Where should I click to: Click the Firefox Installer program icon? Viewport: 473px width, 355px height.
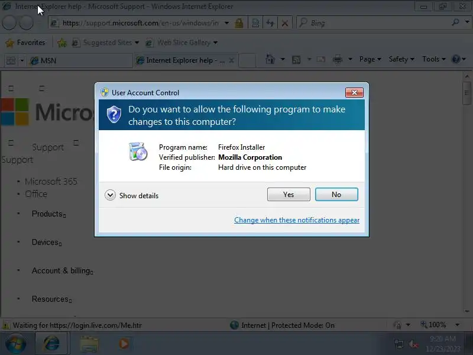coord(138,151)
